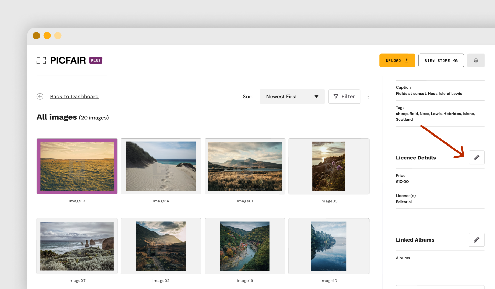Click the All images heading
Screen dimensions: 495x289
click(57, 117)
